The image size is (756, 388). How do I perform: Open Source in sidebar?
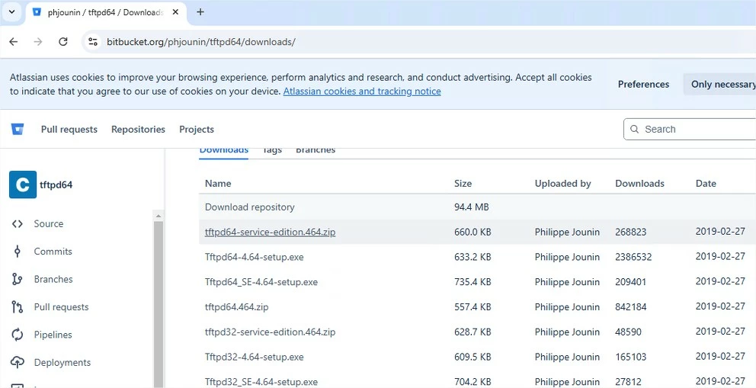(x=49, y=223)
